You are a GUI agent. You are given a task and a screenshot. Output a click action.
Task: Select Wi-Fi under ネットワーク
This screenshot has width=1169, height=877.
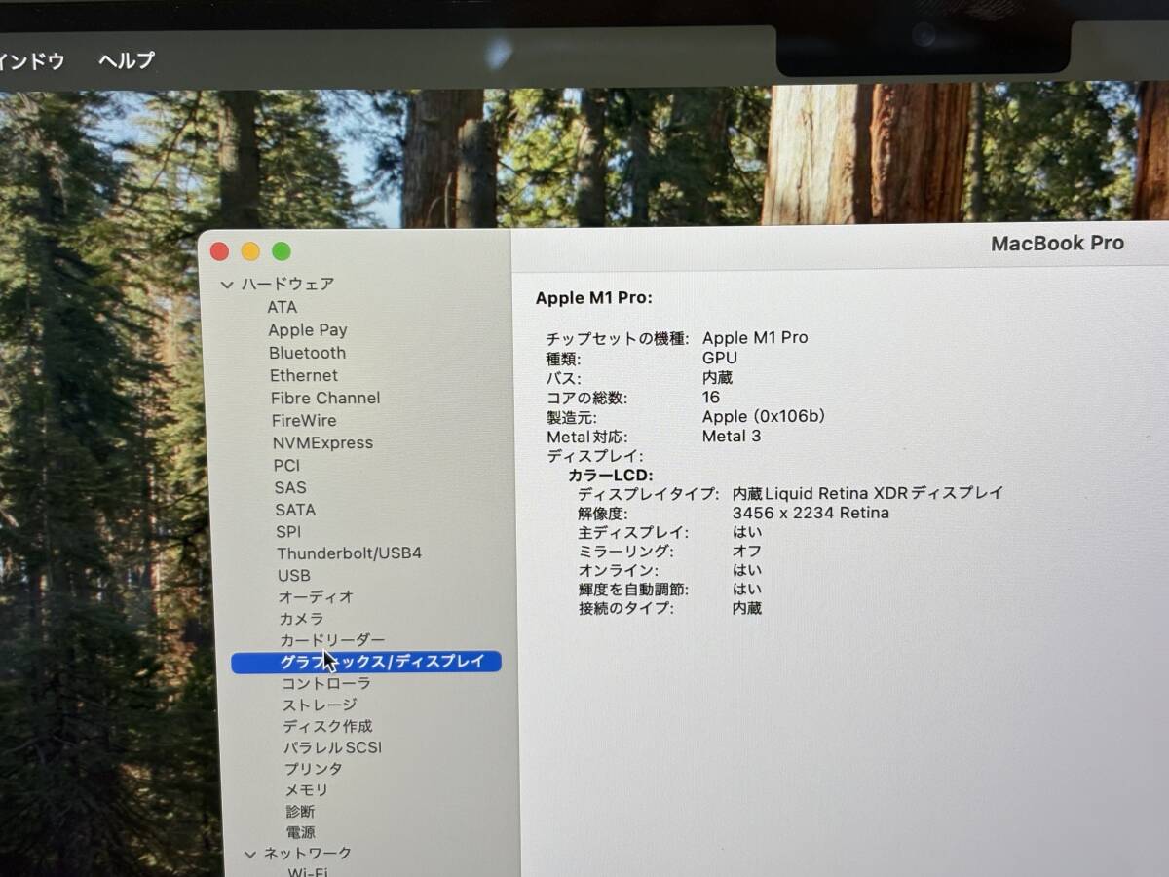pos(308,870)
